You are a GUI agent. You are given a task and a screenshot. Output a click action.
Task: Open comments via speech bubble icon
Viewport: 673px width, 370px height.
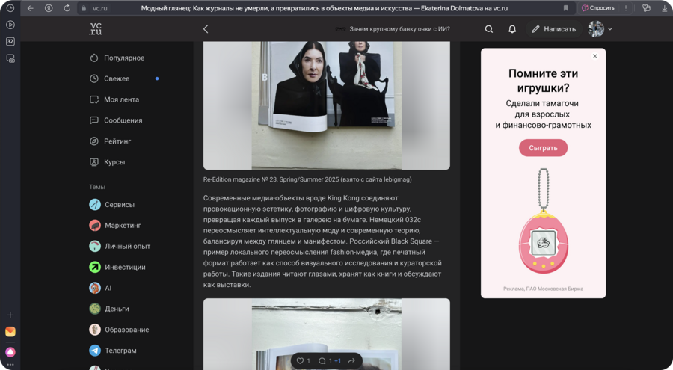click(x=322, y=360)
